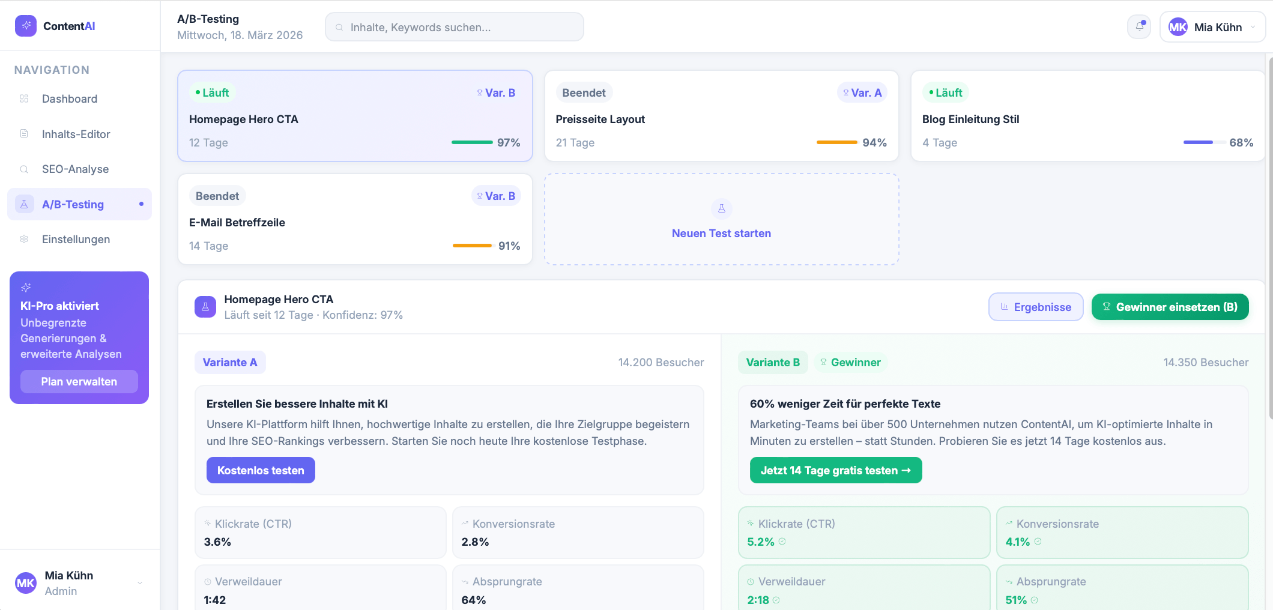This screenshot has height=610, width=1273.
Task: Expand the Mia Kühn Admin sidebar menu
Action: pyautogui.click(x=139, y=583)
